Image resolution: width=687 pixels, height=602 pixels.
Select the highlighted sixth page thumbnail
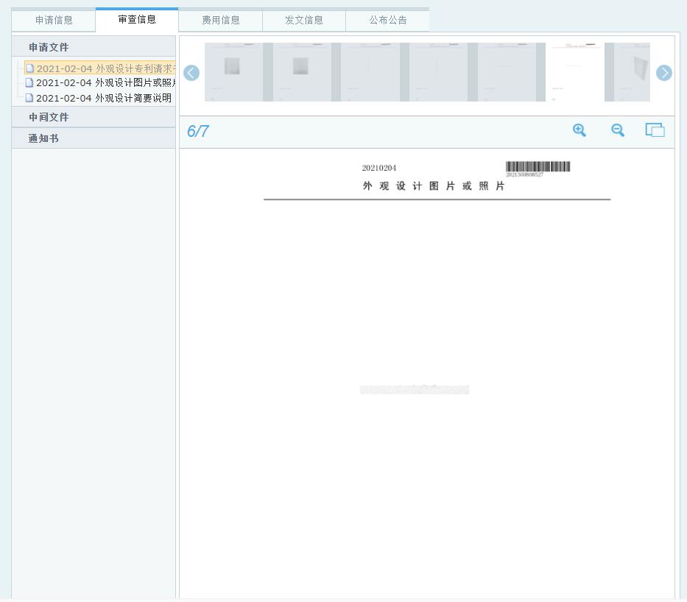point(574,72)
